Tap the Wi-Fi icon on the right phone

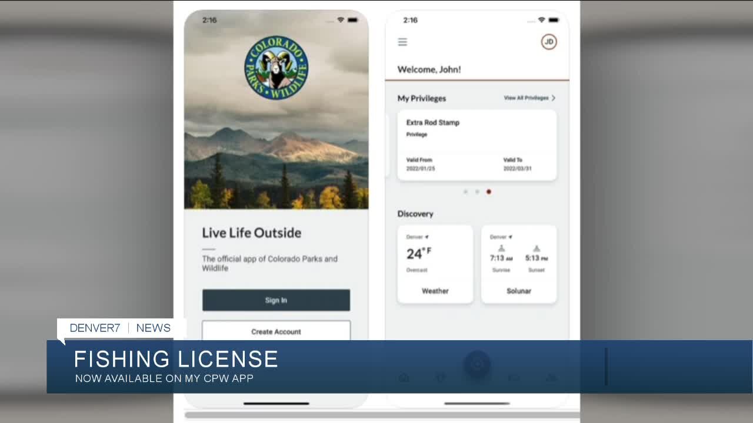pyautogui.click(x=541, y=20)
